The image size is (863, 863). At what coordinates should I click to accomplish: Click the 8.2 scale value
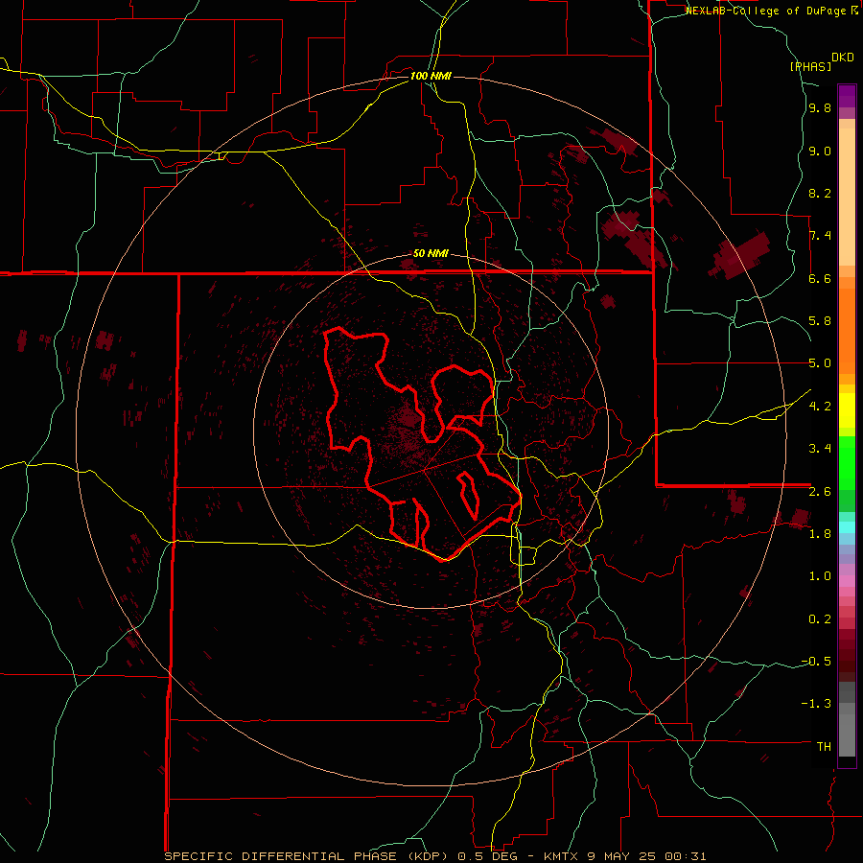[x=820, y=193]
